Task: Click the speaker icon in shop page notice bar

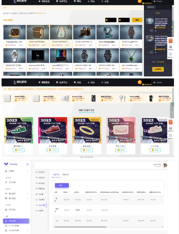Action: point(5,8)
